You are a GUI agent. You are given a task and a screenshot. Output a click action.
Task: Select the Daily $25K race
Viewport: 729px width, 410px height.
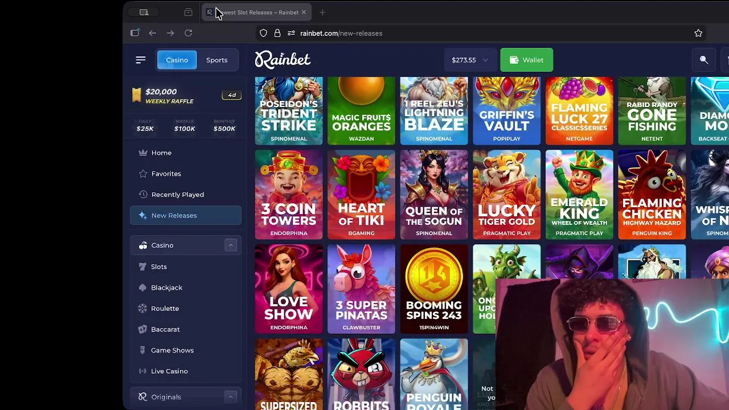[145, 126]
